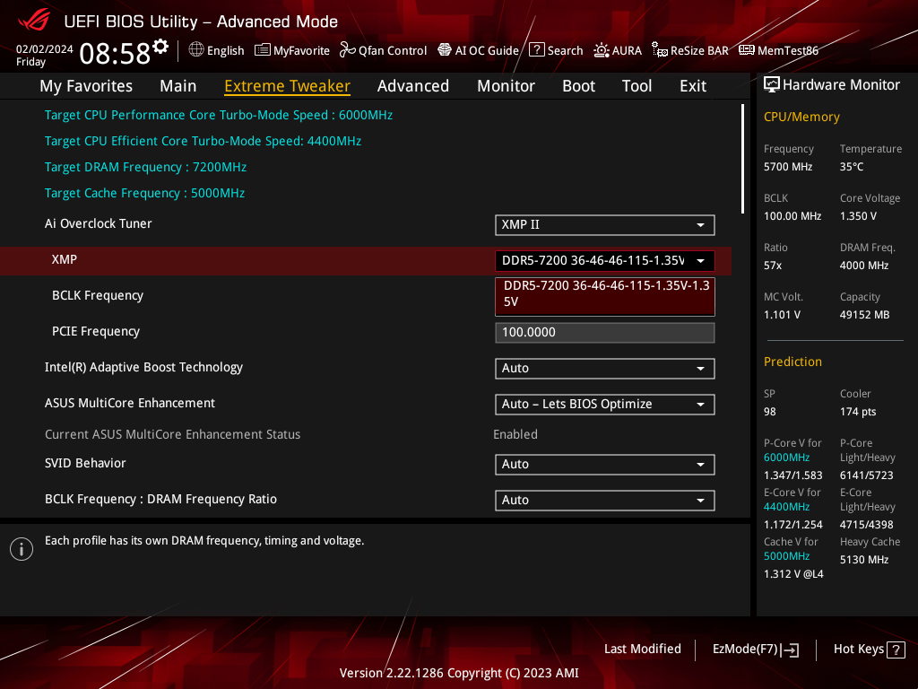
Task: Click Target DRAM Frequency : 7200MHz text
Action: coord(146,167)
